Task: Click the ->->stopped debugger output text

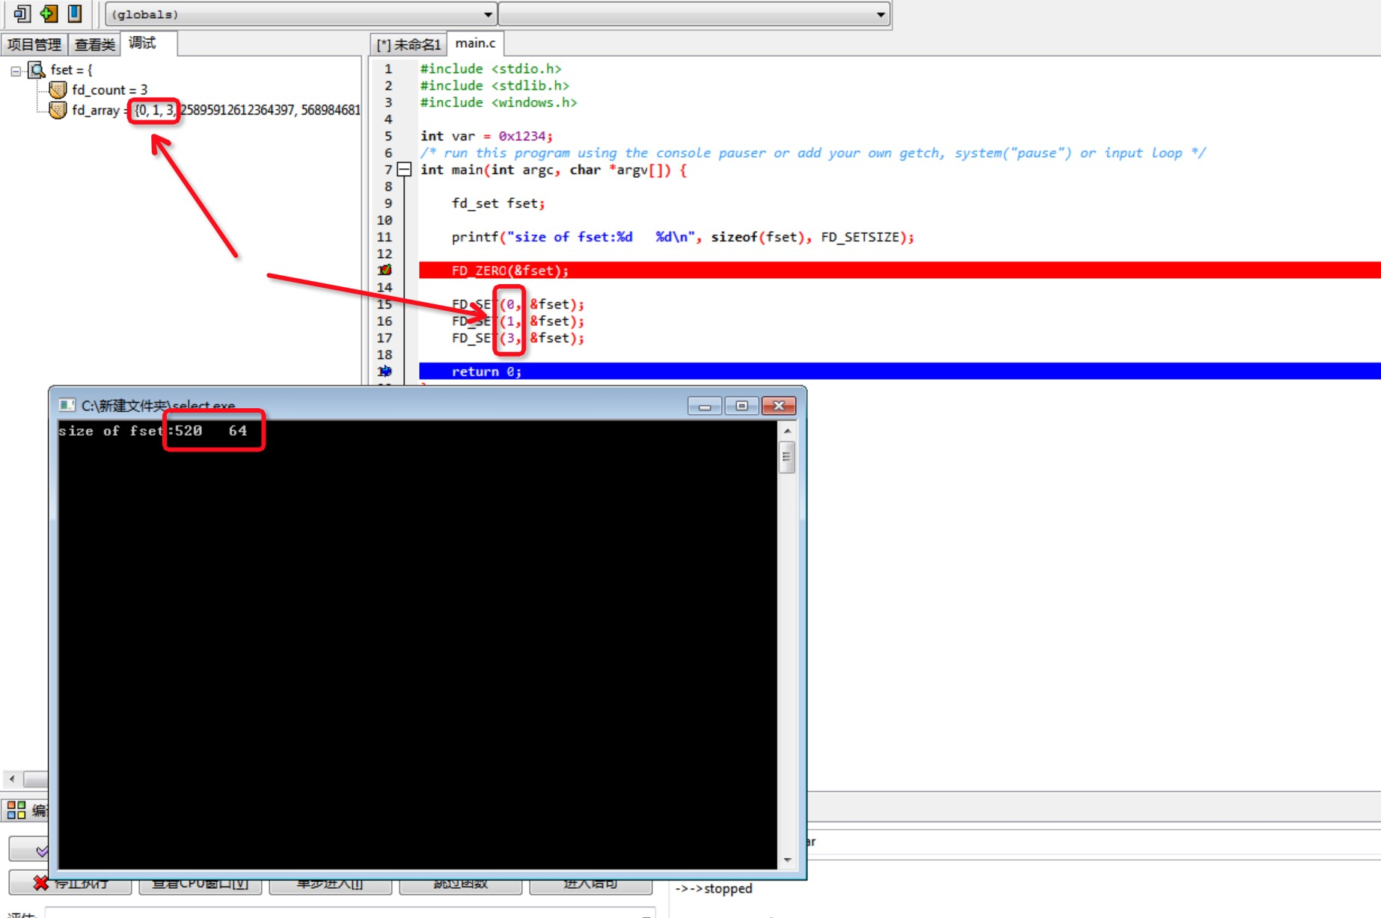Action: click(x=714, y=888)
